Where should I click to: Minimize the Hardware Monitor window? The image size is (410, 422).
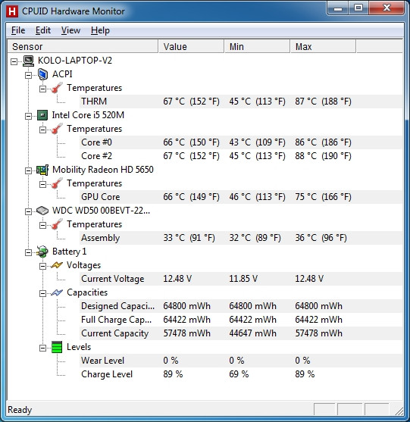[x=338, y=8]
